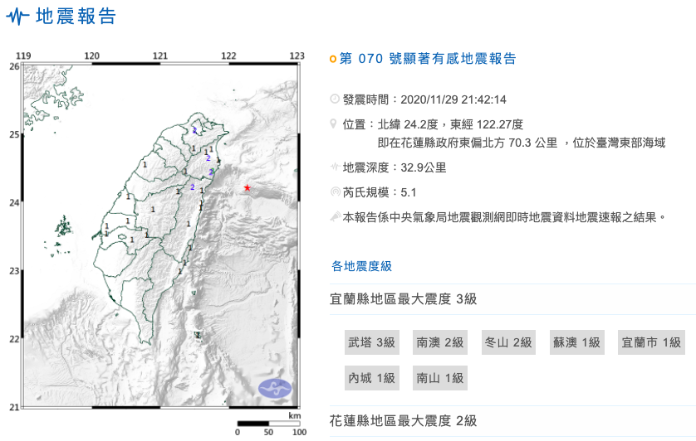Select the 宜蘭市 1級 intensity tag
Screen dimensions: 696x441
pos(651,342)
